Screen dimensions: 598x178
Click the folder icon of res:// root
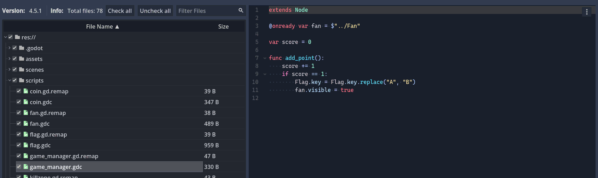click(17, 37)
